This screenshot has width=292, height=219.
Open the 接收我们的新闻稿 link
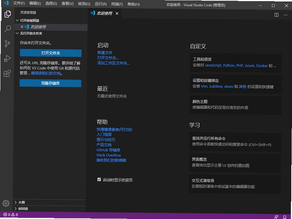coord(111,160)
